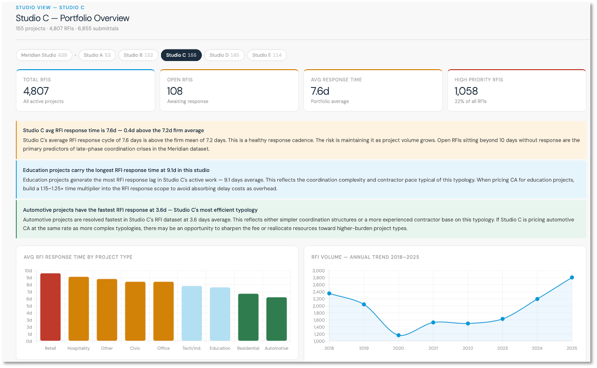Select the Meridian Studio breadcrumb pill
This screenshot has height=368, width=597.
(x=44, y=55)
